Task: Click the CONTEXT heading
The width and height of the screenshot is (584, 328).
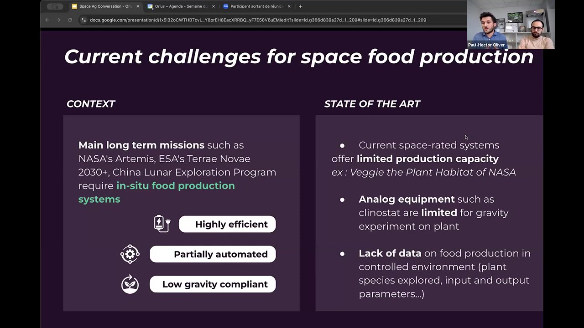Action: 91,104
